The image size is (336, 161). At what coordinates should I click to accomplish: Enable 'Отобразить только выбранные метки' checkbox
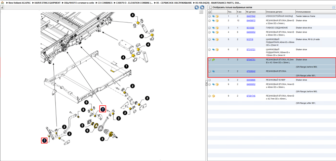point(210,7)
